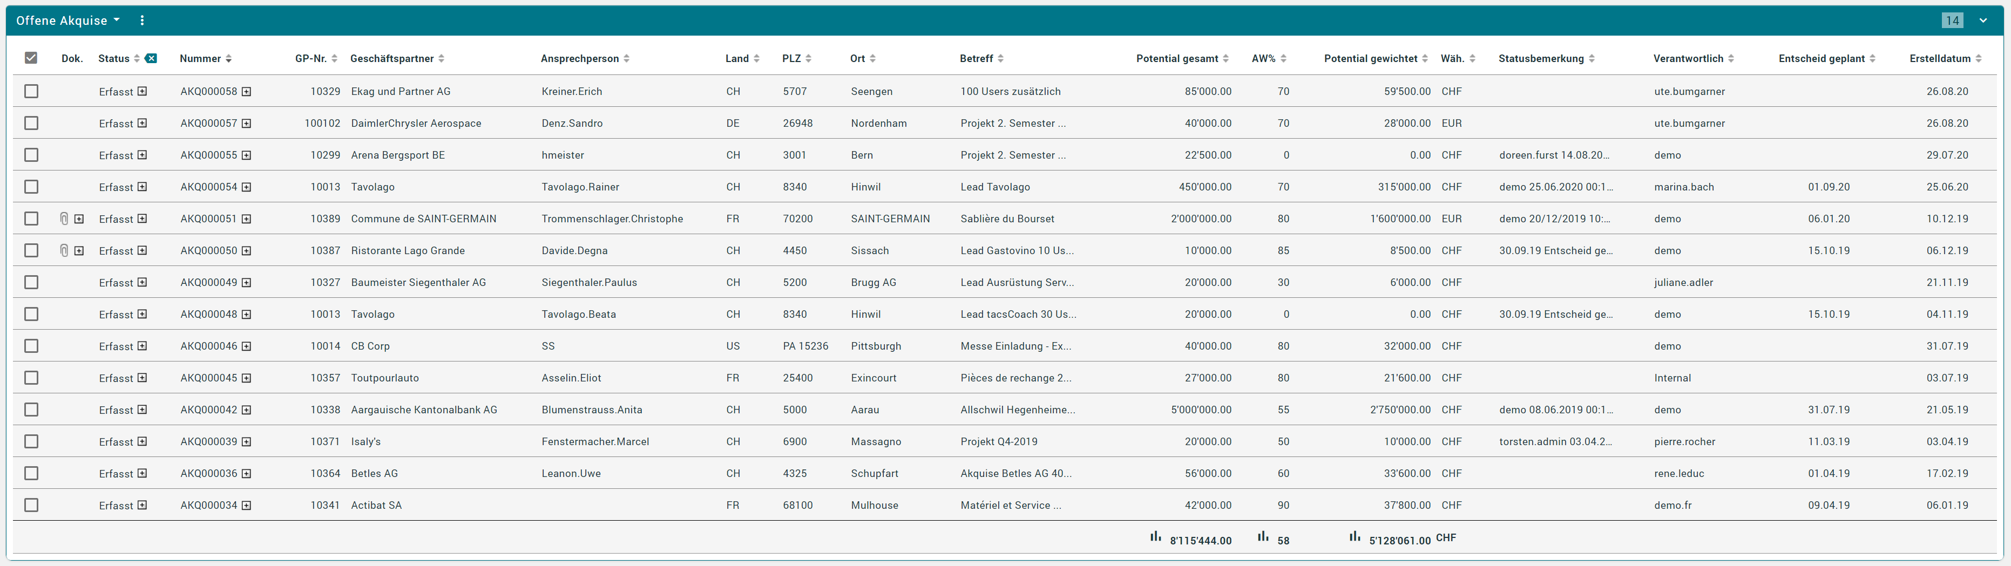Click plus icon beside number AKQ000055
The width and height of the screenshot is (2011, 566).
tap(247, 155)
